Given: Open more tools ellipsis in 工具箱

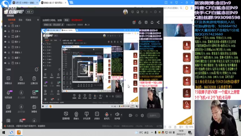Looking at the screenshot, I should click(x=36, y=70).
